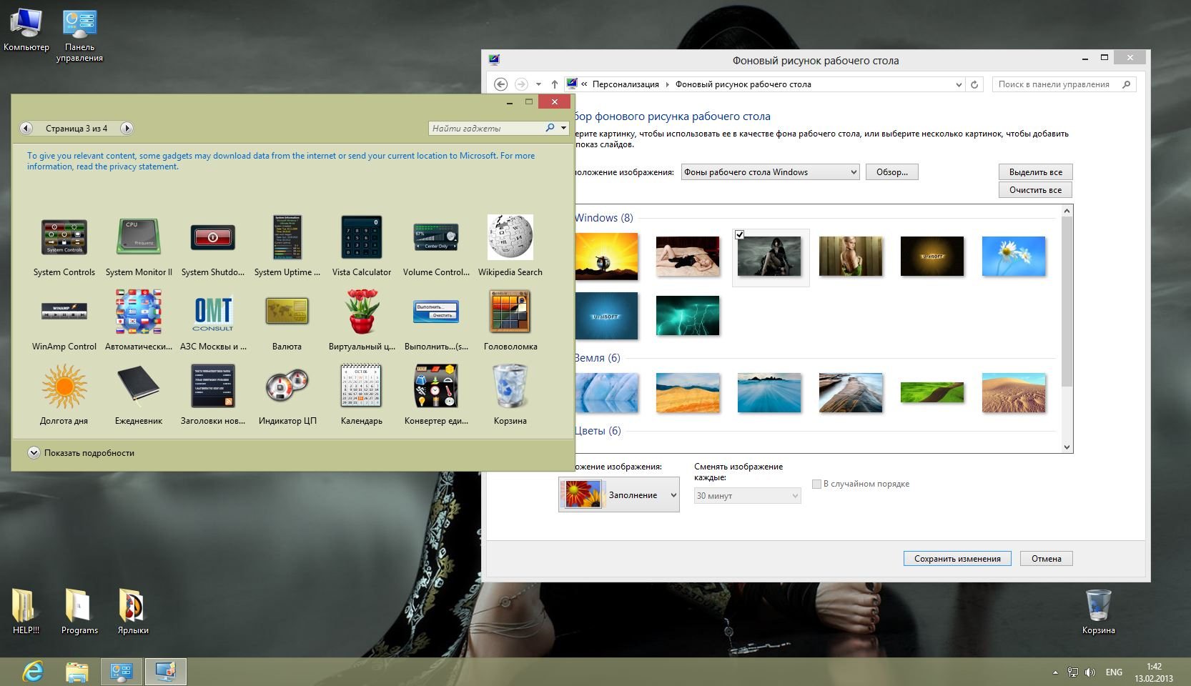Select the sand dunes wallpaper thumbnail
The image size is (1191, 686).
coord(1014,393)
